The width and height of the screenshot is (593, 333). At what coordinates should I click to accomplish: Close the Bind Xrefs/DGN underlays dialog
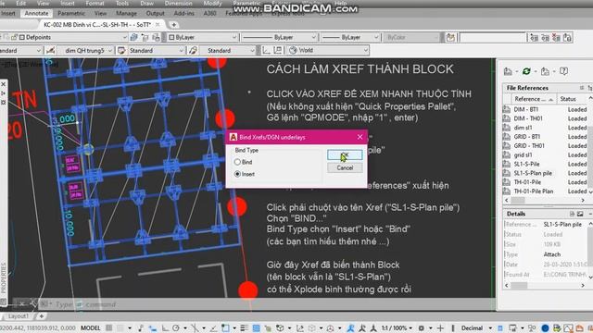[360, 137]
